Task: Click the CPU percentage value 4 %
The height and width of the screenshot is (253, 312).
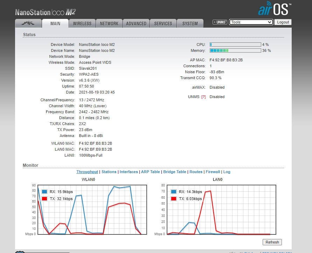Action: pos(265,45)
